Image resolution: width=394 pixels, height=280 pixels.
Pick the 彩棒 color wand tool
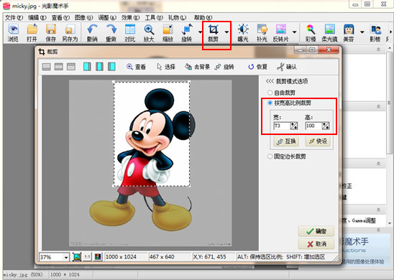point(311,33)
